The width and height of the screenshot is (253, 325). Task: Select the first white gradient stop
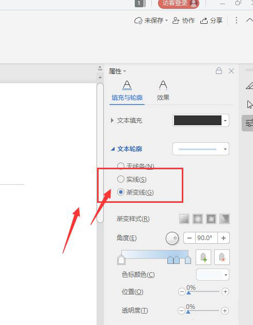click(121, 260)
